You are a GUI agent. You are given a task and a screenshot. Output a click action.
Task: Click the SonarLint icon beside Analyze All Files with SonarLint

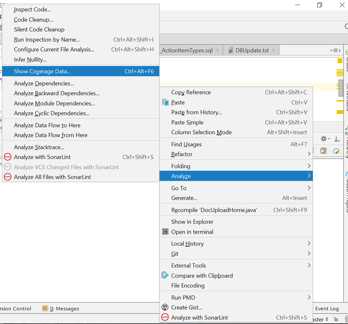8,177
